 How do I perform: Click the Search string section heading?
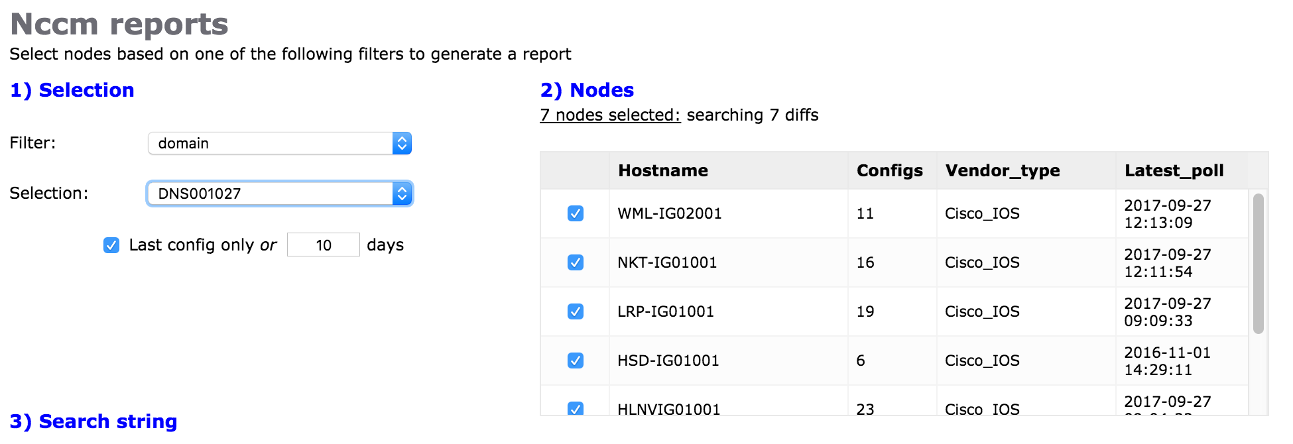(x=93, y=421)
